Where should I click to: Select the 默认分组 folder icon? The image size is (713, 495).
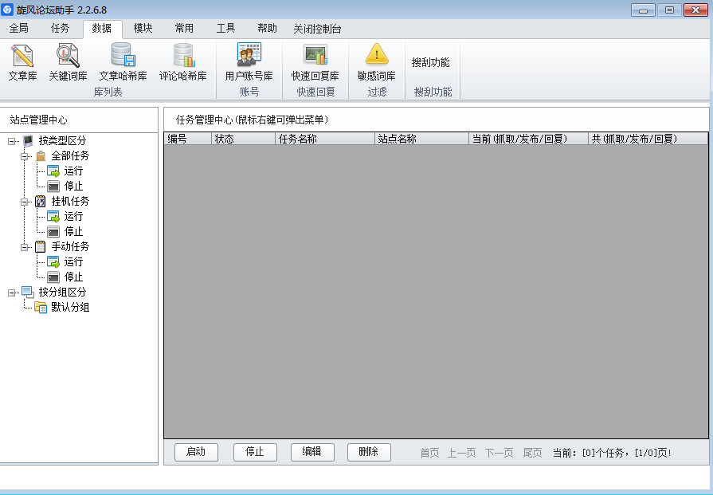click(x=41, y=308)
